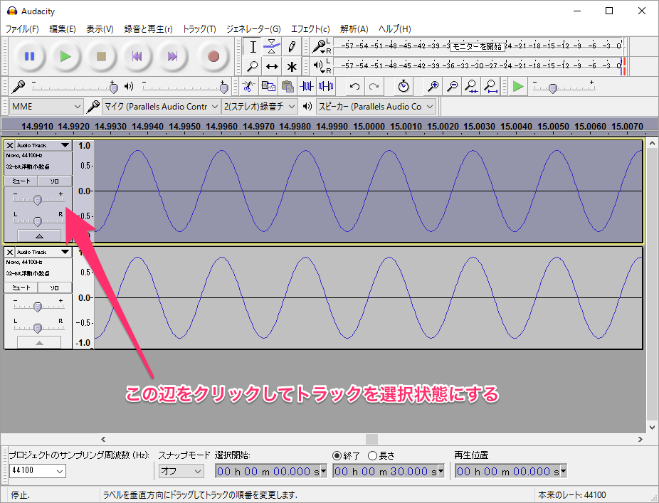Collapse the second audio track
The height and width of the screenshot is (503, 659).
point(39,342)
